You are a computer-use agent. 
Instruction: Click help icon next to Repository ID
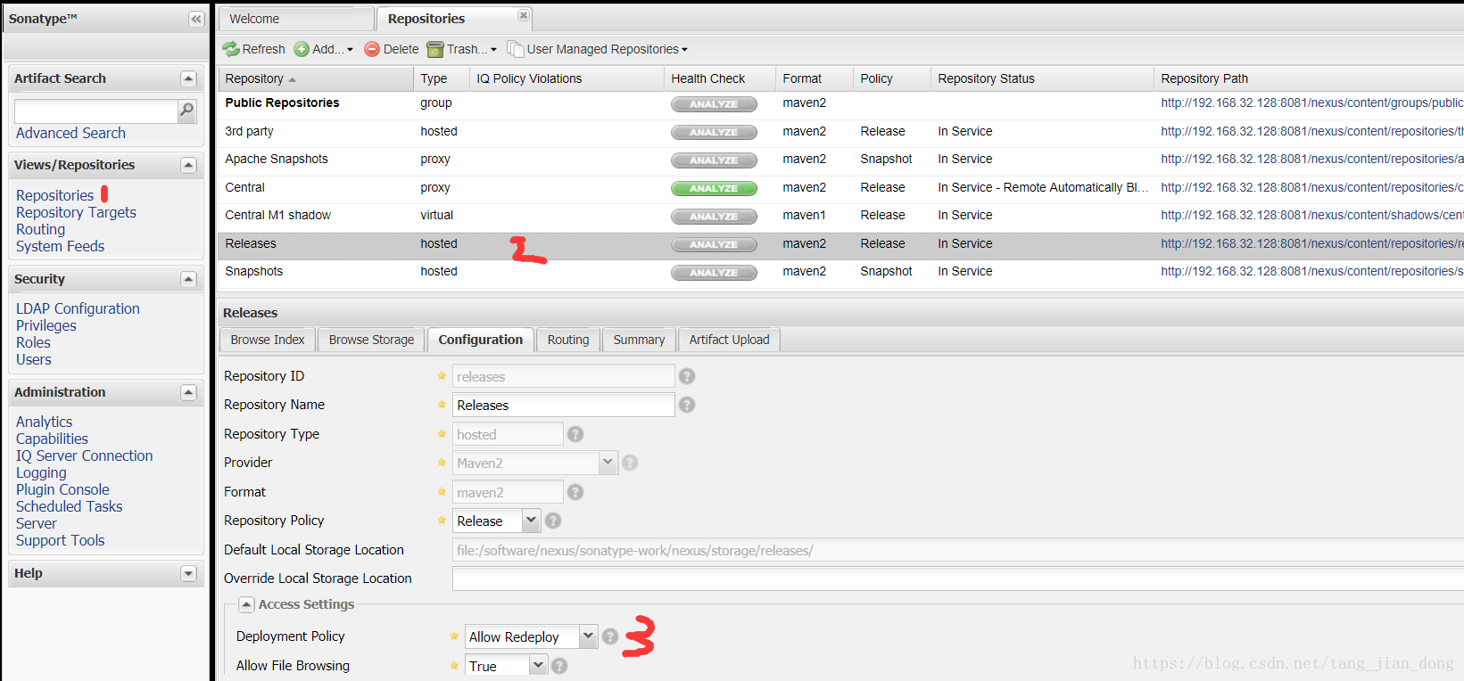[x=687, y=376]
